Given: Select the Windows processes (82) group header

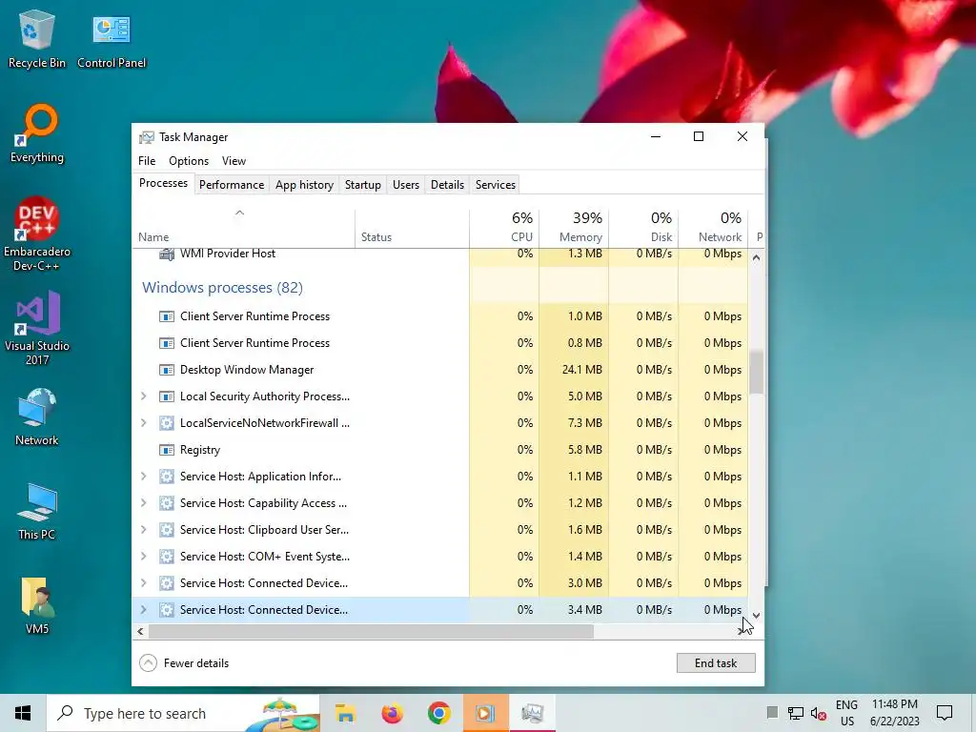Looking at the screenshot, I should [222, 288].
